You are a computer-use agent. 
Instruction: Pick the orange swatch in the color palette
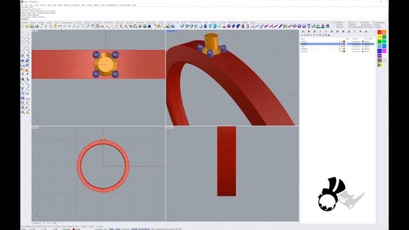click(384, 32)
